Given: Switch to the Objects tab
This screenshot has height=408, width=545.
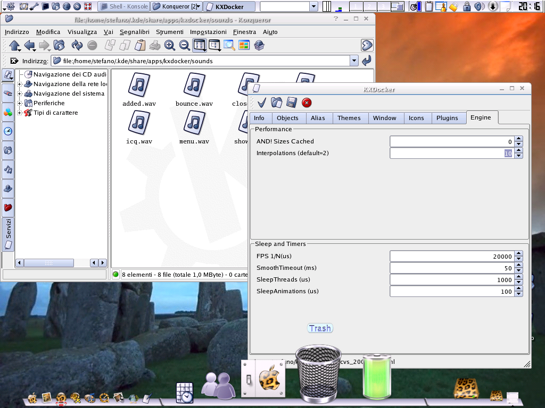Looking at the screenshot, I should point(287,118).
